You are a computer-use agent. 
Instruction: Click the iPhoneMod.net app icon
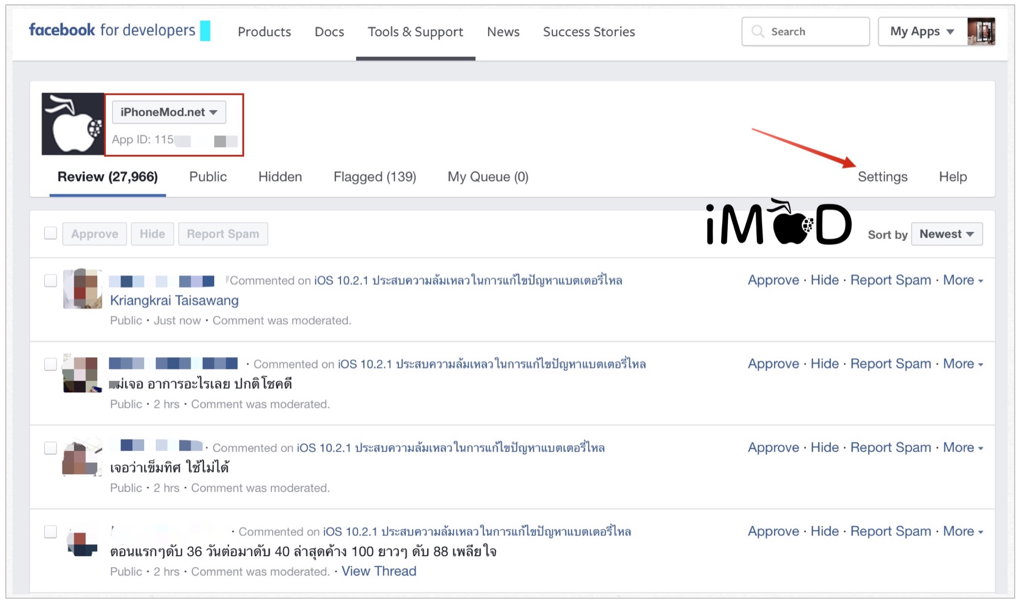[x=73, y=124]
